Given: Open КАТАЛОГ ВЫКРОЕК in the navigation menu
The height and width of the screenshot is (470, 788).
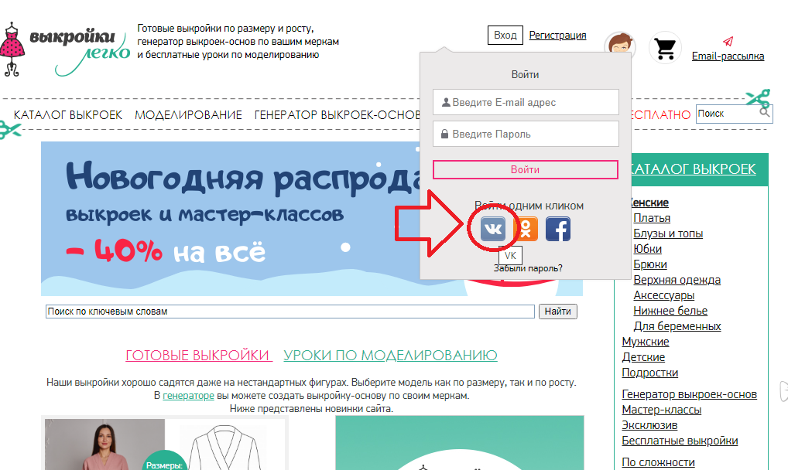Looking at the screenshot, I should pos(68,115).
